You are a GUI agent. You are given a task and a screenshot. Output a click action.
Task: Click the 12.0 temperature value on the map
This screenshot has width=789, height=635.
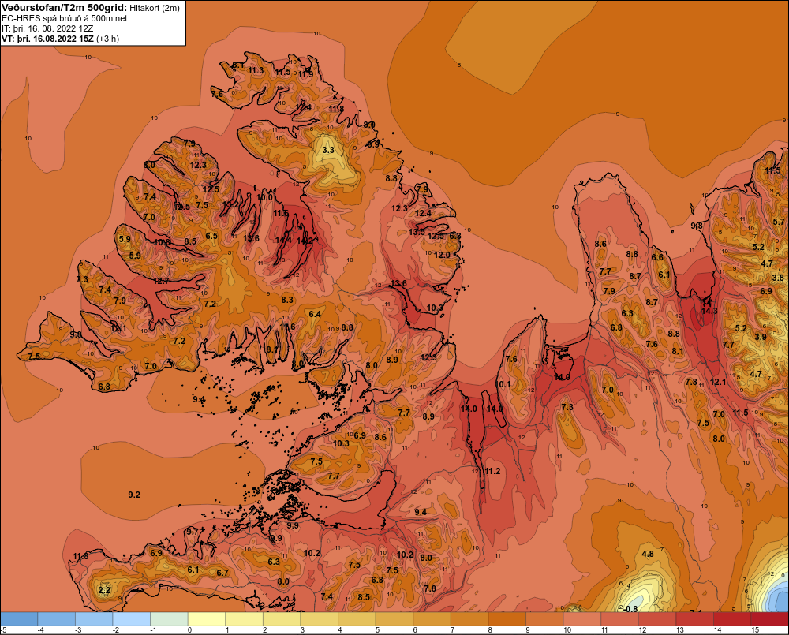pyautogui.click(x=442, y=255)
